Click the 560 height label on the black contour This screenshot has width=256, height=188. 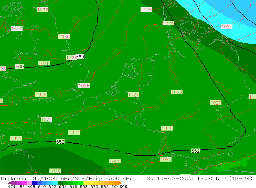pyautogui.click(x=20, y=66)
